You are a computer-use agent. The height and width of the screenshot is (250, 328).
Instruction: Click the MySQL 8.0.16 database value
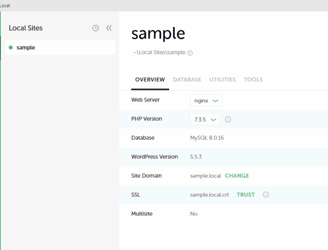point(207,138)
